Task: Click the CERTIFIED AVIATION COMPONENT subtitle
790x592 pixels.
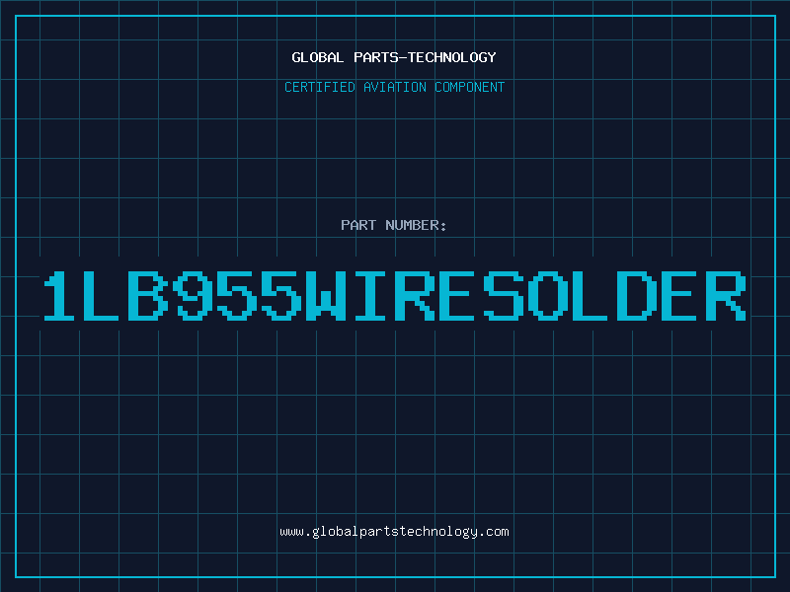Action: coord(394,87)
